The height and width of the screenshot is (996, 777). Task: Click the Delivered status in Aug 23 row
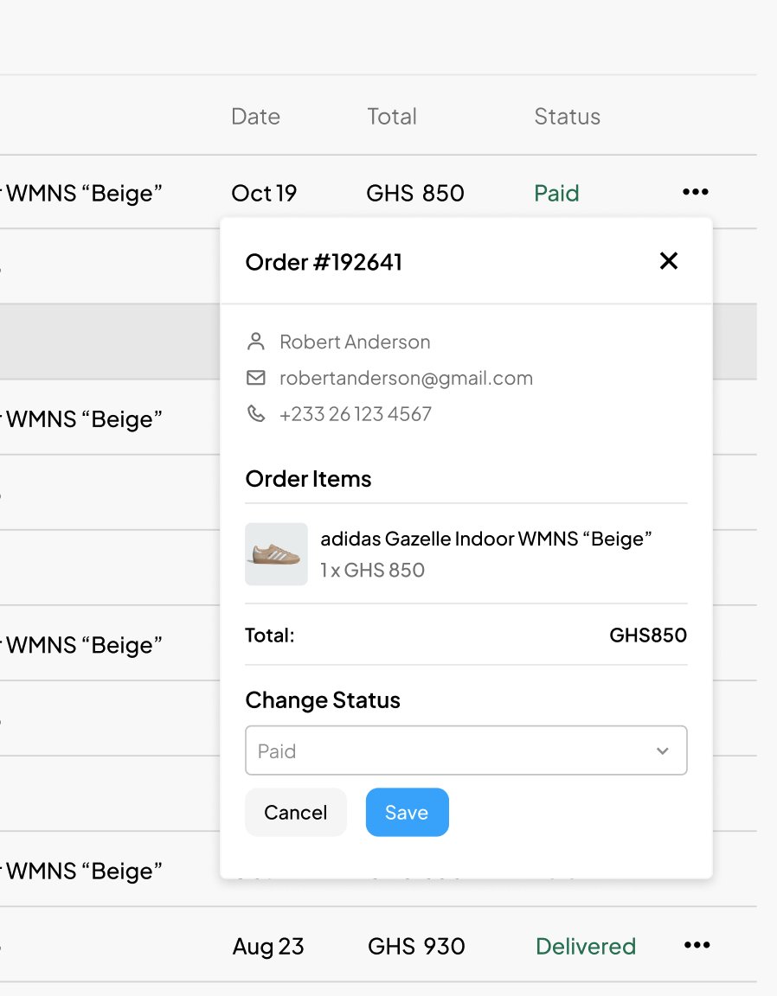point(586,947)
